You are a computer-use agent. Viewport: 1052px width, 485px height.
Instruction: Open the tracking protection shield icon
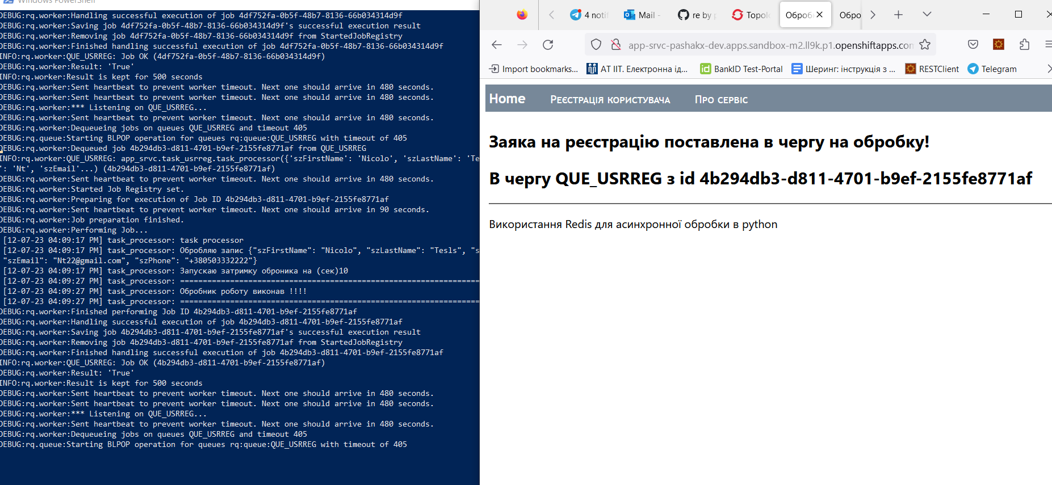coord(596,45)
